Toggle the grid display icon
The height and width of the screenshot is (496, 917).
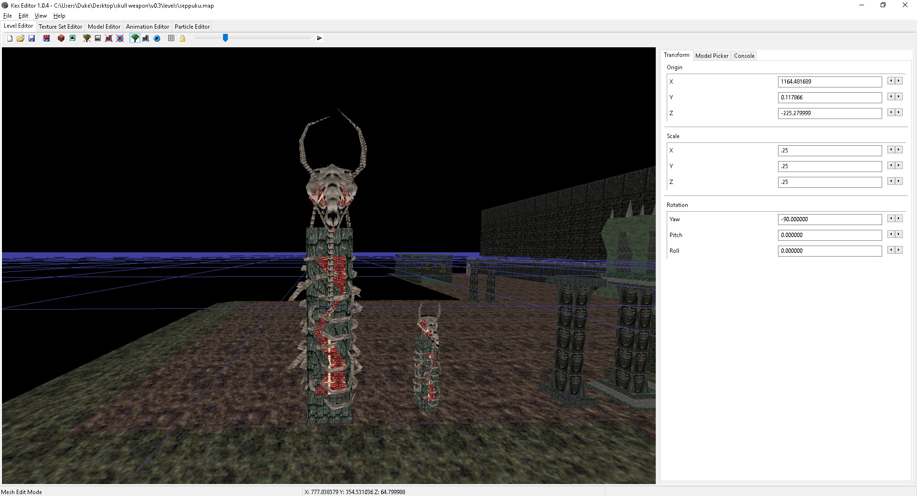(171, 38)
